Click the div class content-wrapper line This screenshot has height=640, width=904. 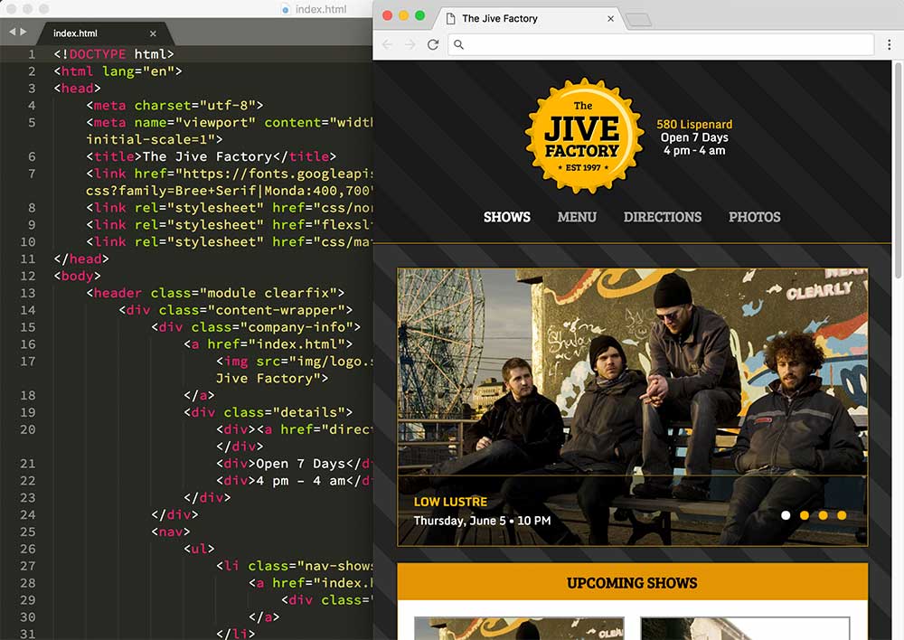(235, 310)
